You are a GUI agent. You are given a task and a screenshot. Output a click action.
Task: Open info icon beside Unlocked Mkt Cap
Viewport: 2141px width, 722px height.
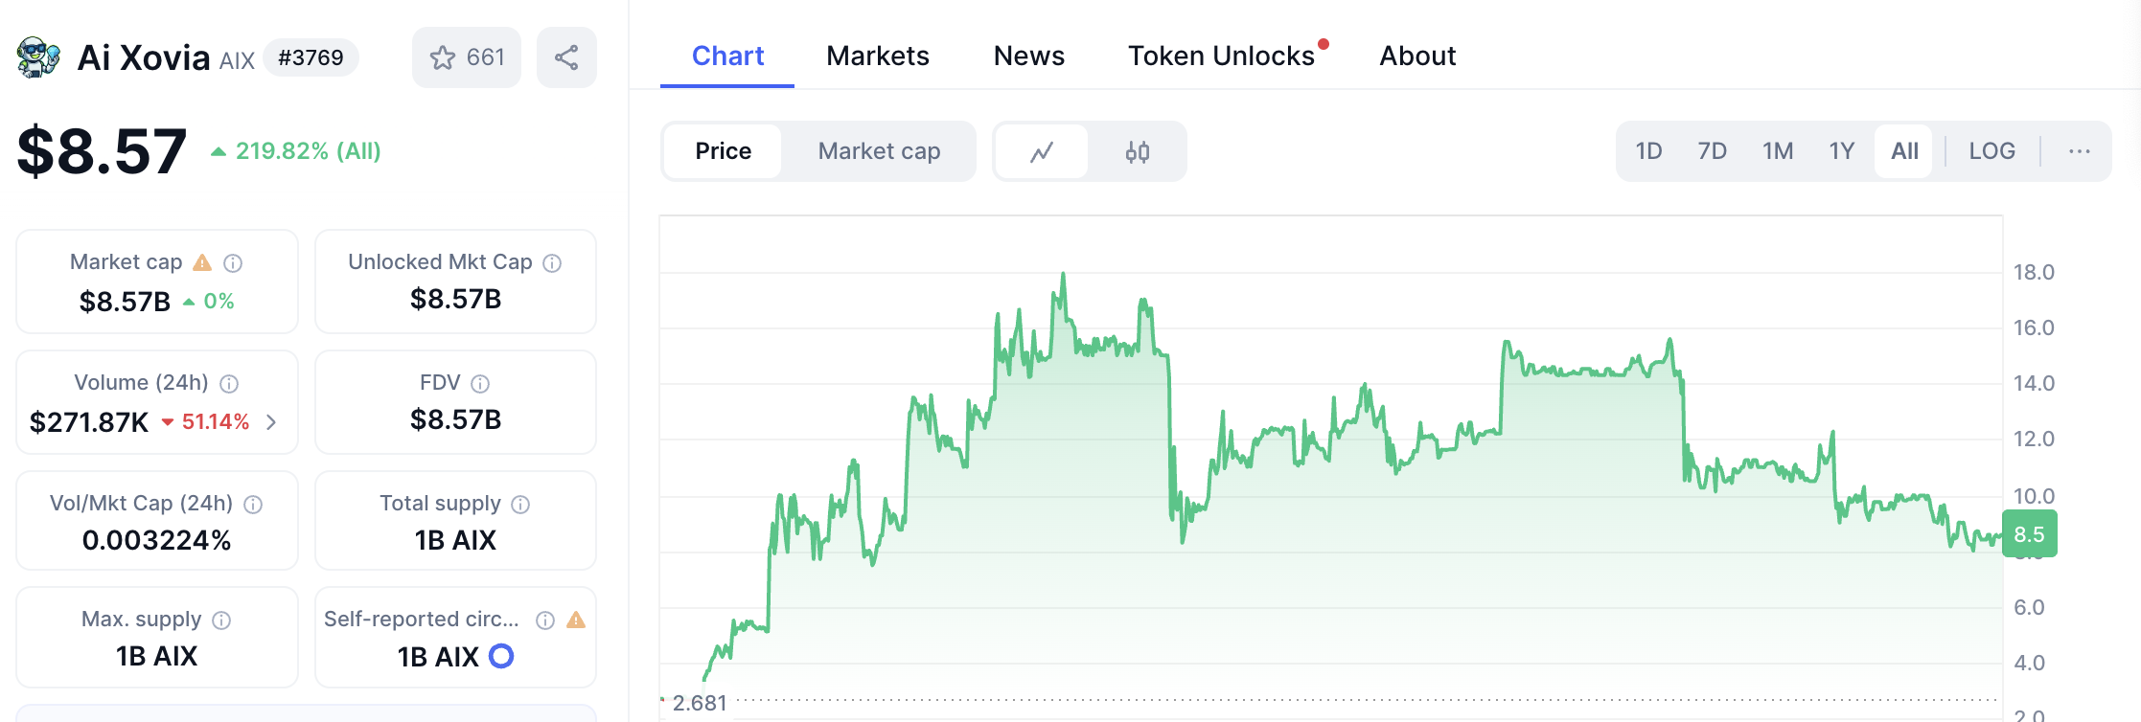tap(552, 262)
